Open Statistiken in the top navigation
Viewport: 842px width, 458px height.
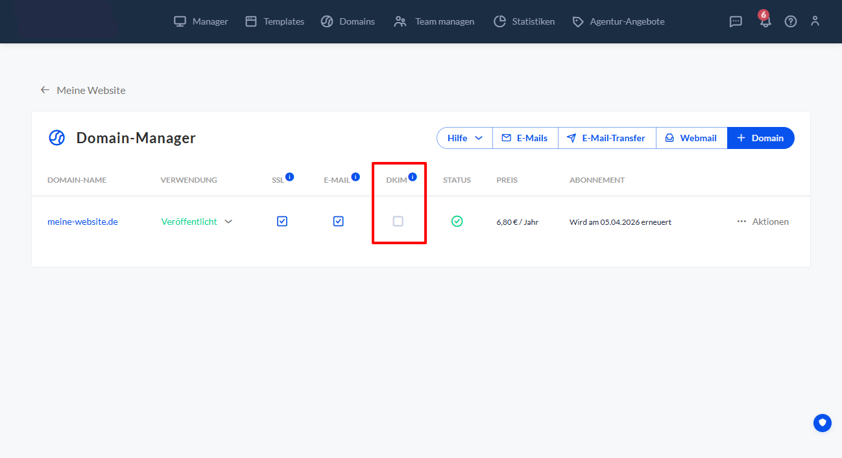click(x=524, y=21)
